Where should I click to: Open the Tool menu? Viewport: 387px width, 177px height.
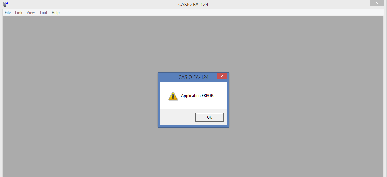(43, 13)
